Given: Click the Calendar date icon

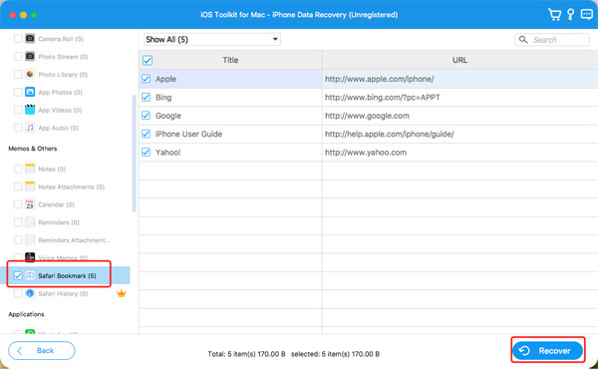Looking at the screenshot, I should point(30,204).
